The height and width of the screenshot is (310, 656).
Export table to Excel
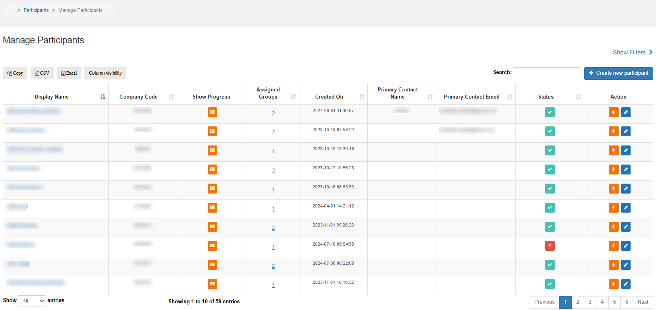tap(69, 73)
